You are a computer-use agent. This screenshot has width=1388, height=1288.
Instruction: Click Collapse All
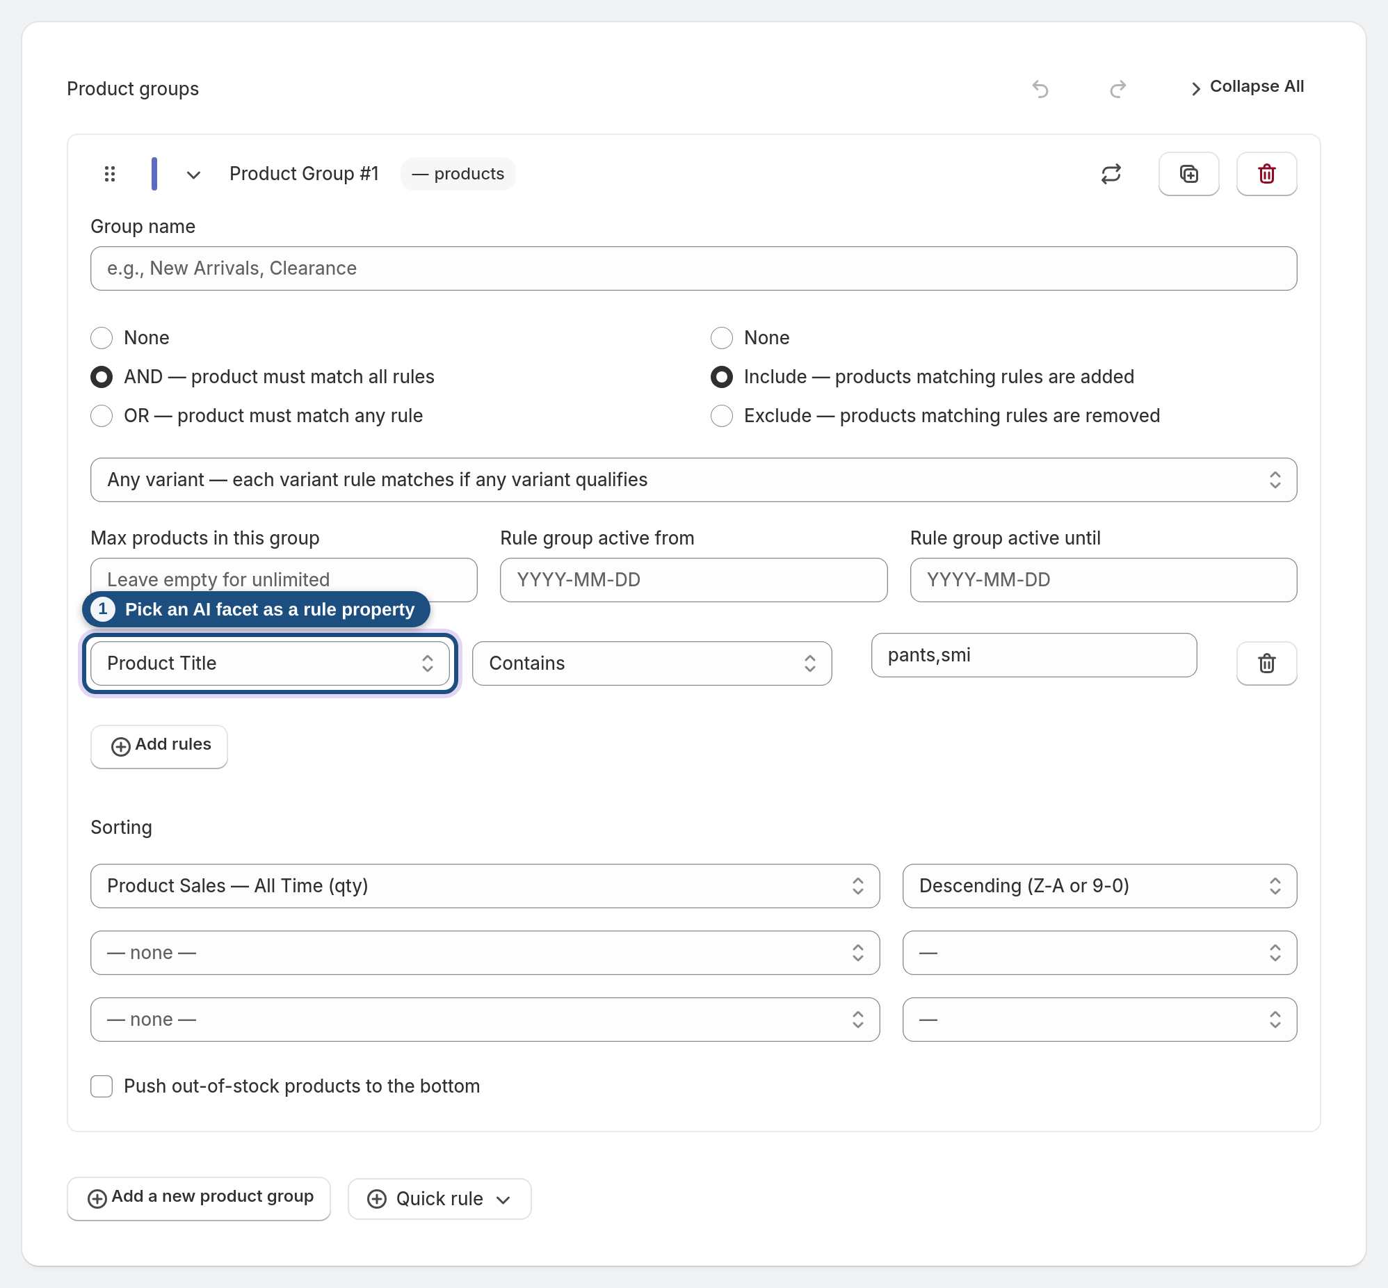point(1248,86)
